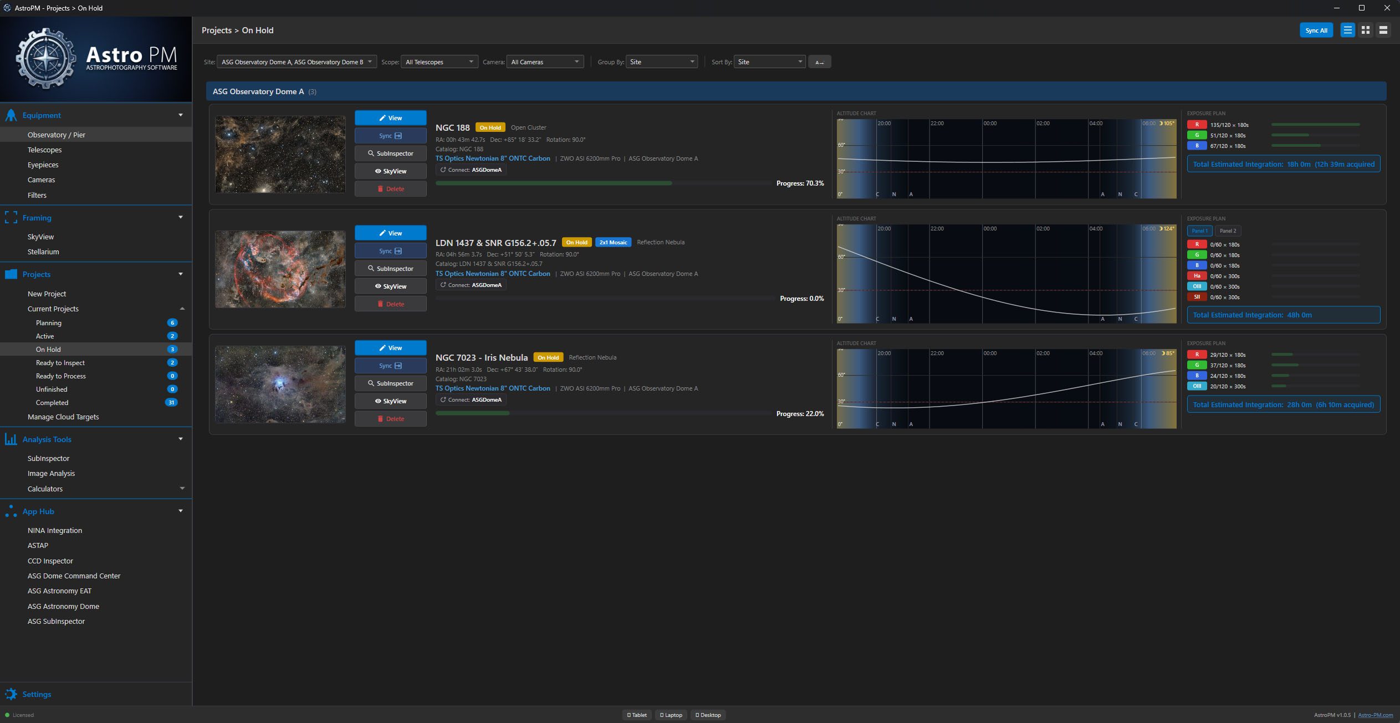Image resolution: width=1400 pixels, height=723 pixels.
Task: Click the Sync All button
Action: coord(1316,30)
